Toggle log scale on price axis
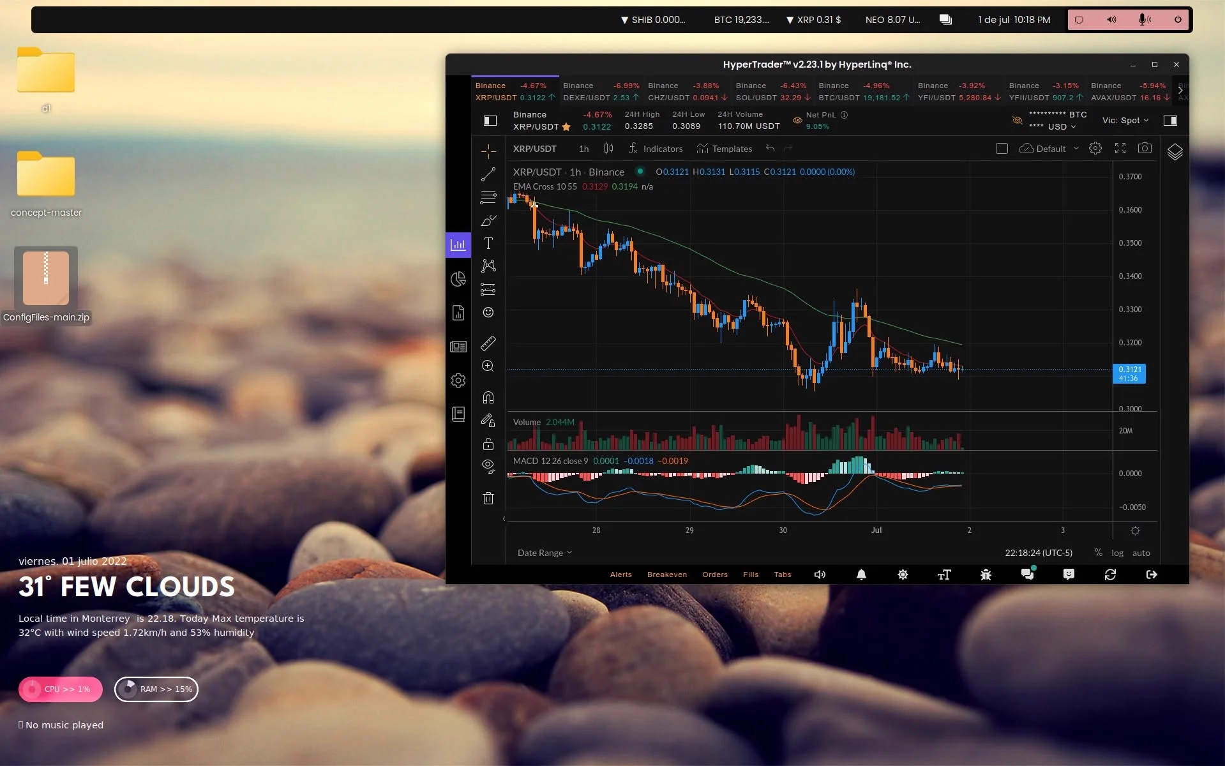This screenshot has width=1225, height=766. (1117, 553)
